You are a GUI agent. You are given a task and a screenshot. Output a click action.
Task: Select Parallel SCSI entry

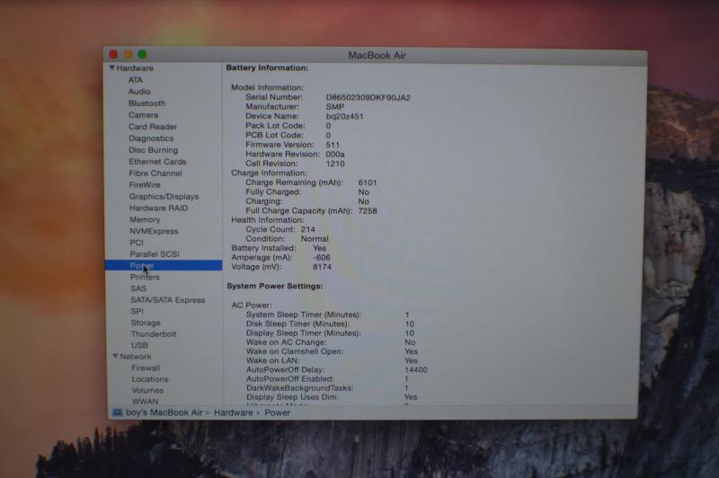coord(155,254)
